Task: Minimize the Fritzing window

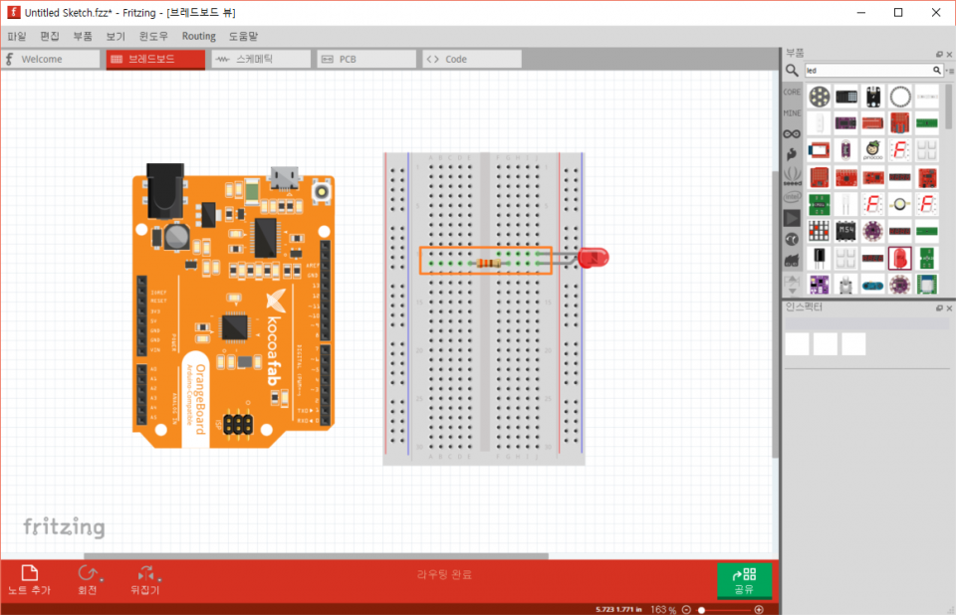Action: click(860, 12)
